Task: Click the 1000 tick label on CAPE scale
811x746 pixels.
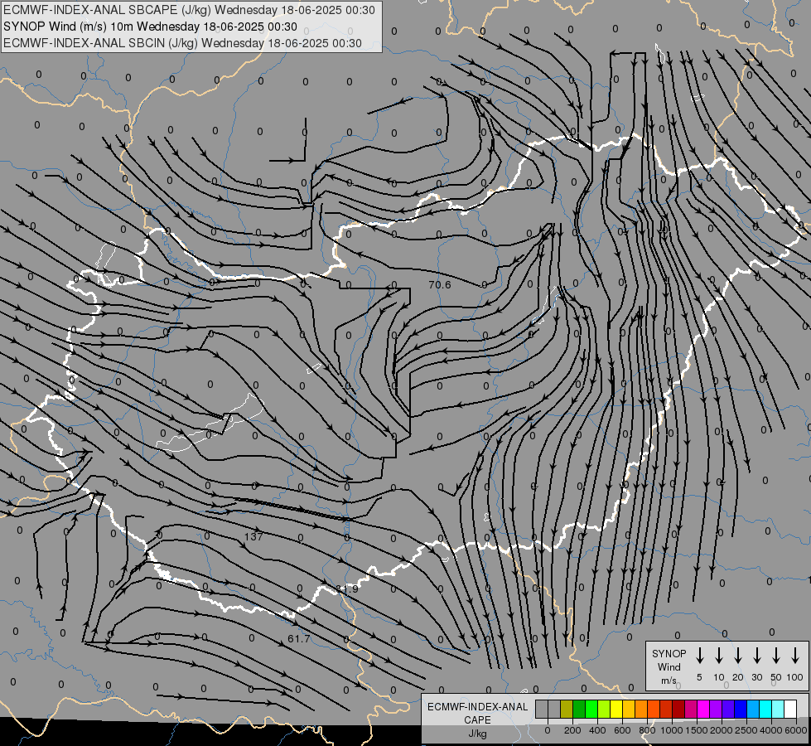Action: click(x=672, y=730)
